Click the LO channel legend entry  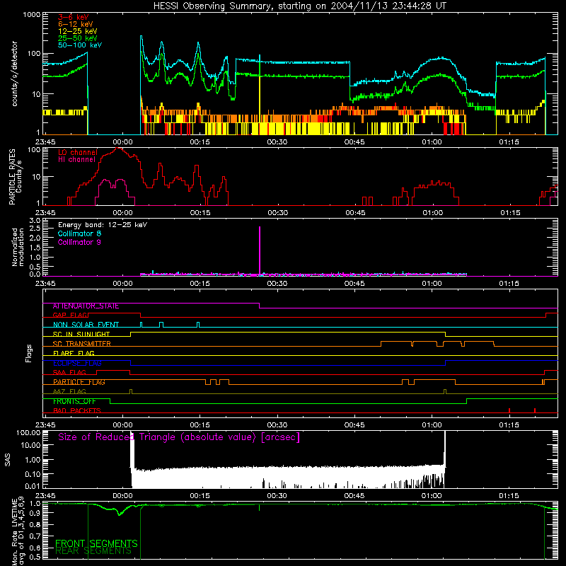tap(78, 153)
